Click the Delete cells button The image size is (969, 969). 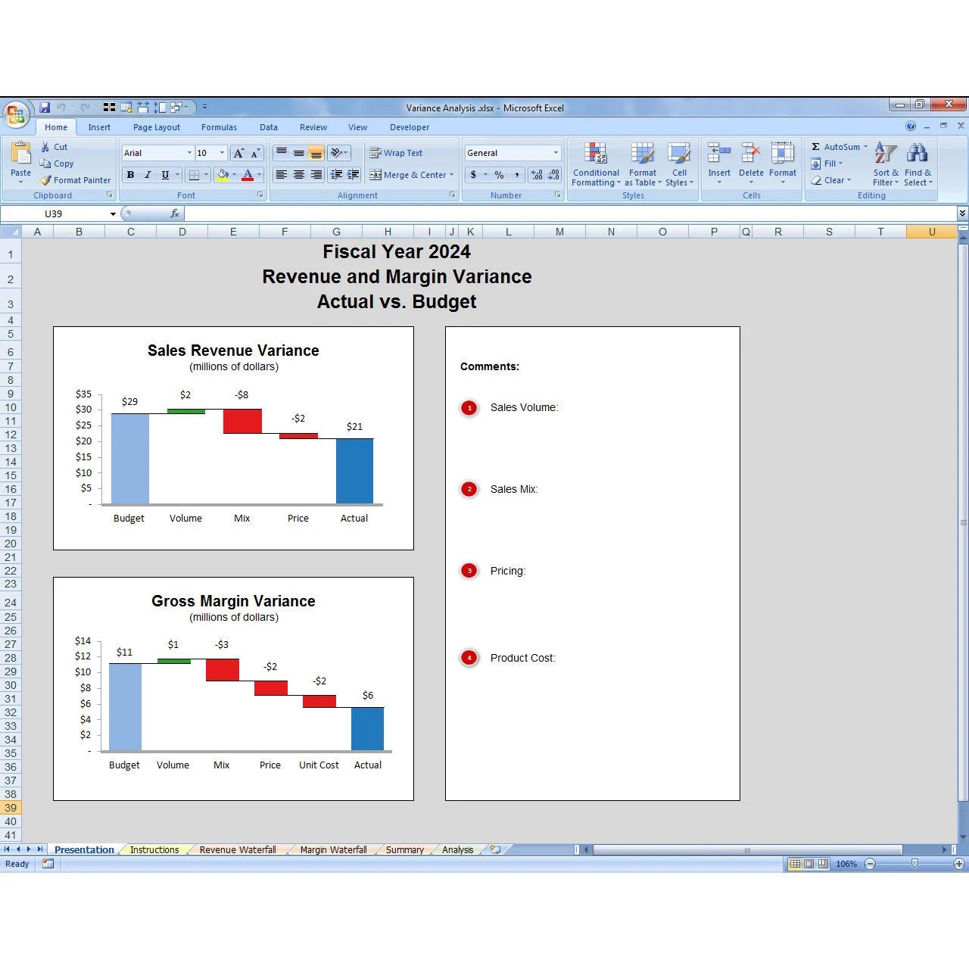click(x=750, y=161)
